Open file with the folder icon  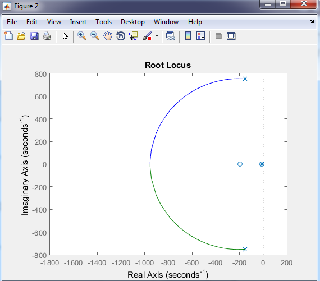point(21,36)
